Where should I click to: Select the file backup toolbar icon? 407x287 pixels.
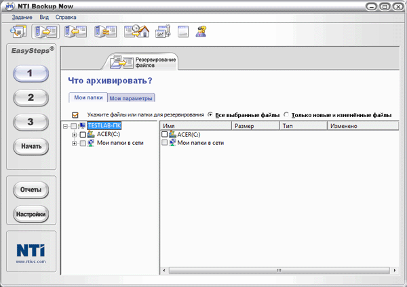pos(45,32)
